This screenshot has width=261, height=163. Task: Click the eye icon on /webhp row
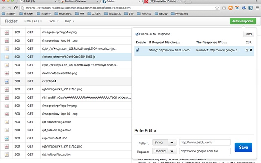pyautogui.click(x=7, y=81)
